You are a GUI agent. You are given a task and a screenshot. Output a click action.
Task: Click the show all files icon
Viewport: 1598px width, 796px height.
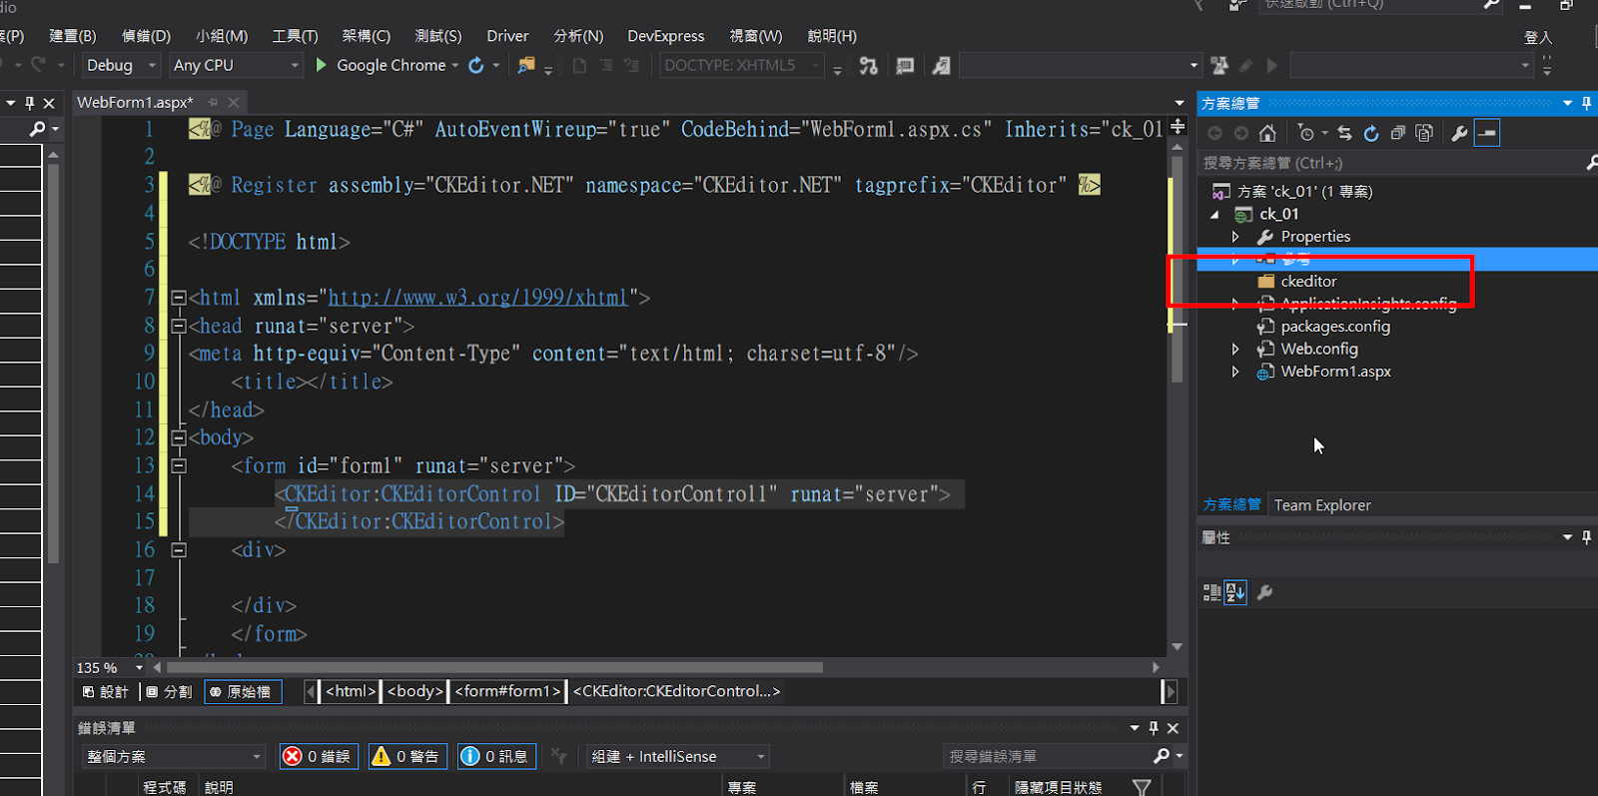(x=1424, y=133)
